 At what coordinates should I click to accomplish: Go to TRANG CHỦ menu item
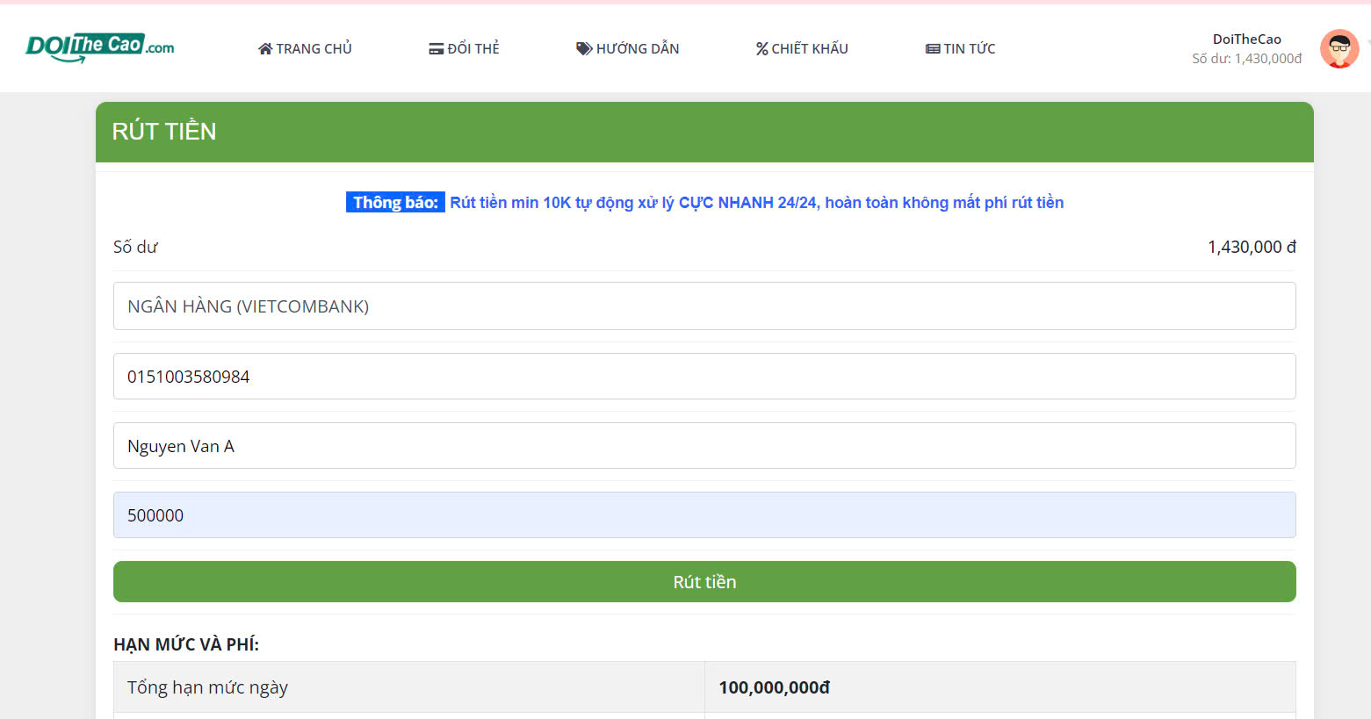tap(305, 48)
